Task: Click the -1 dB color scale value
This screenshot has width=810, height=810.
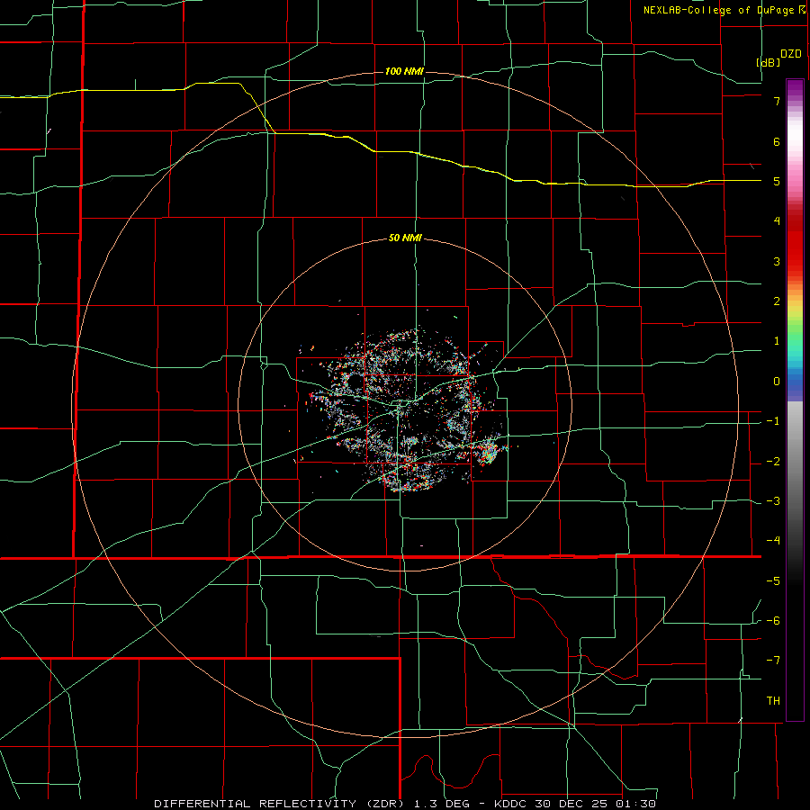Action: pos(773,421)
